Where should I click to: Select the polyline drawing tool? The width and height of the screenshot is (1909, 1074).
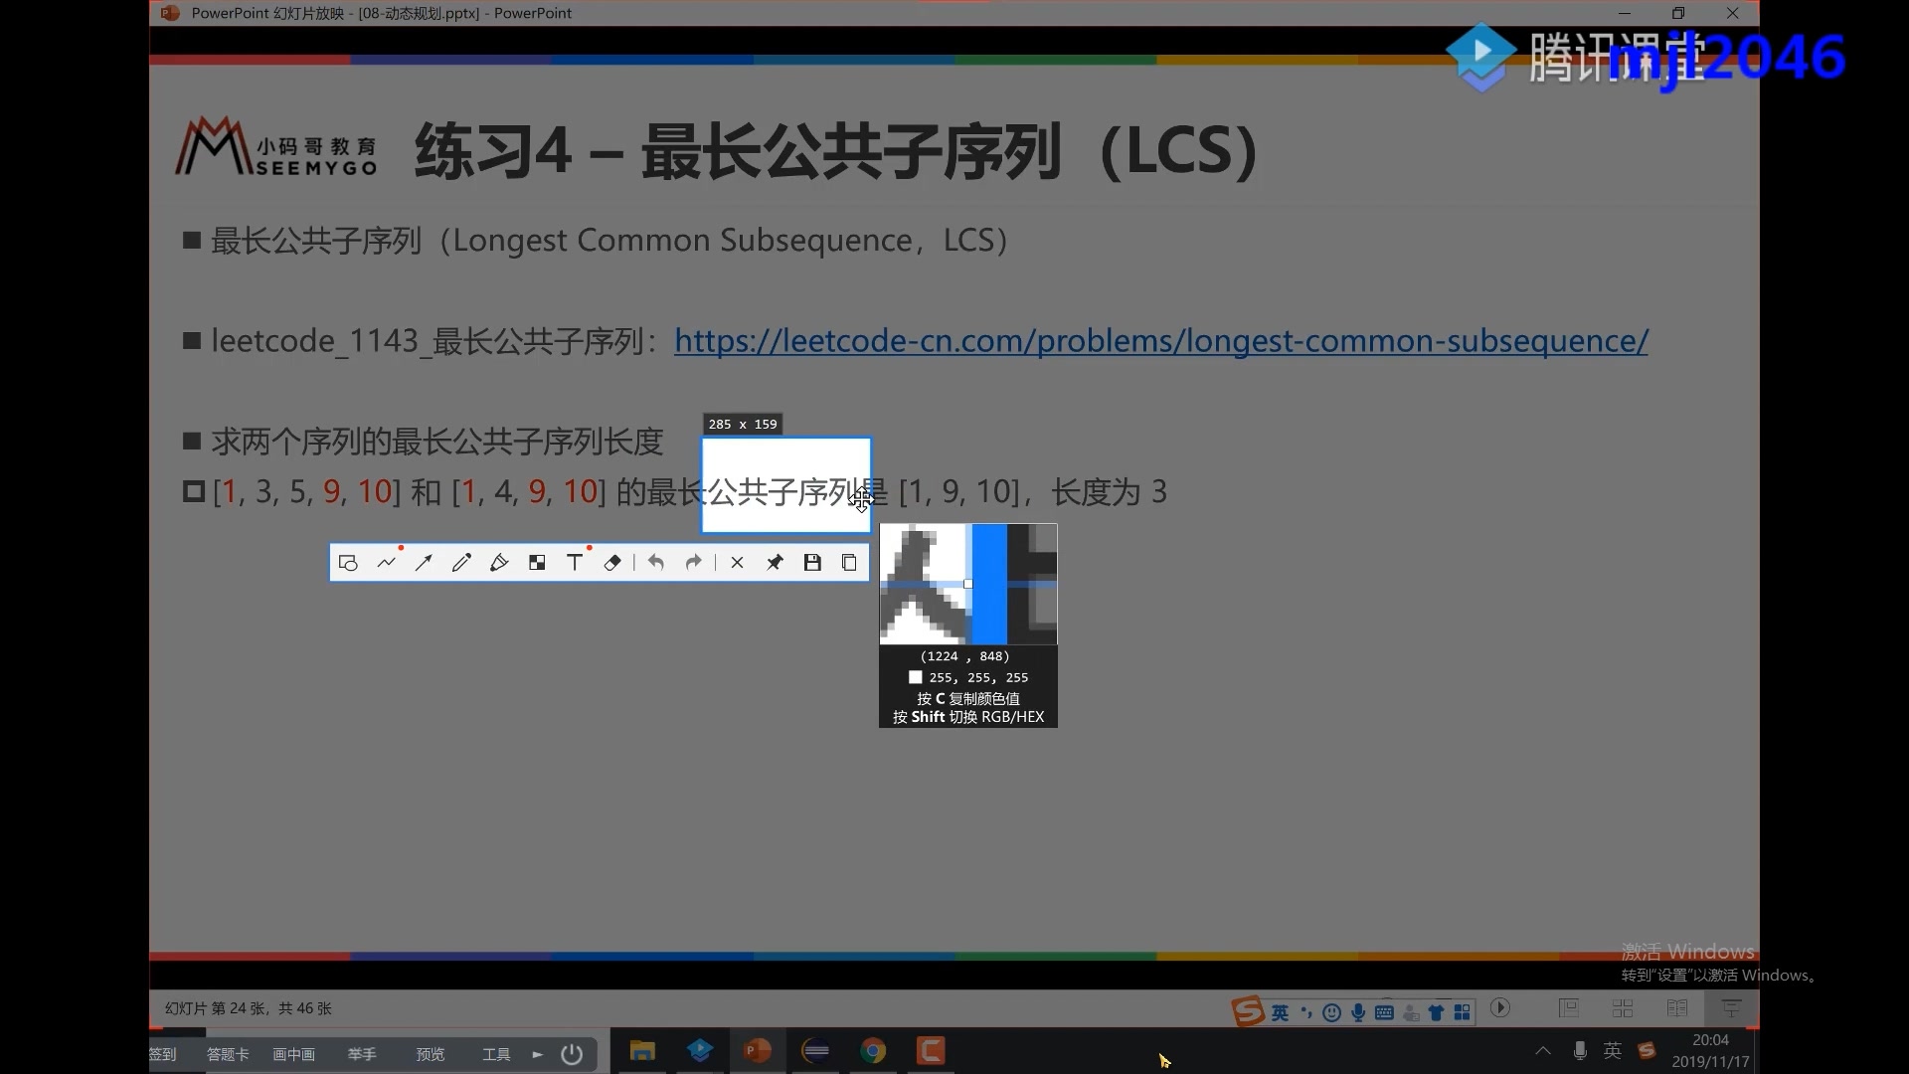(x=386, y=563)
